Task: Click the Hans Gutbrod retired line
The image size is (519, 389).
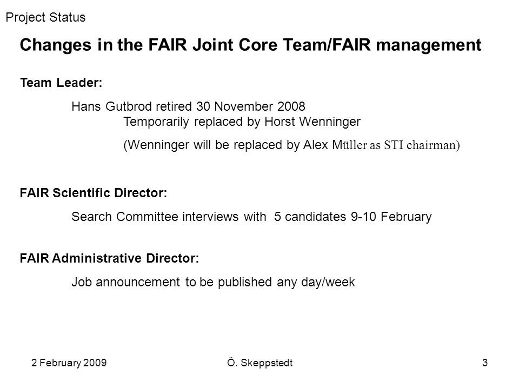Action: (188, 106)
